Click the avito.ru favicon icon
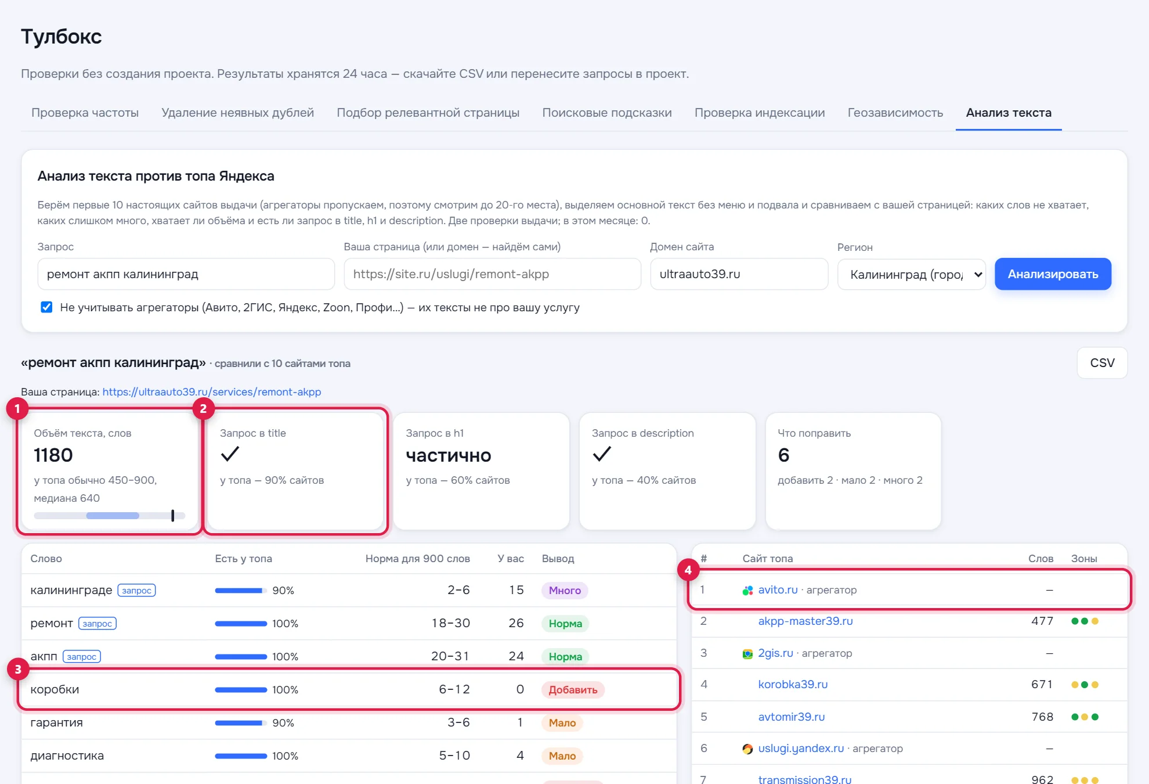This screenshot has height=784, width=1149. [747, 590]
